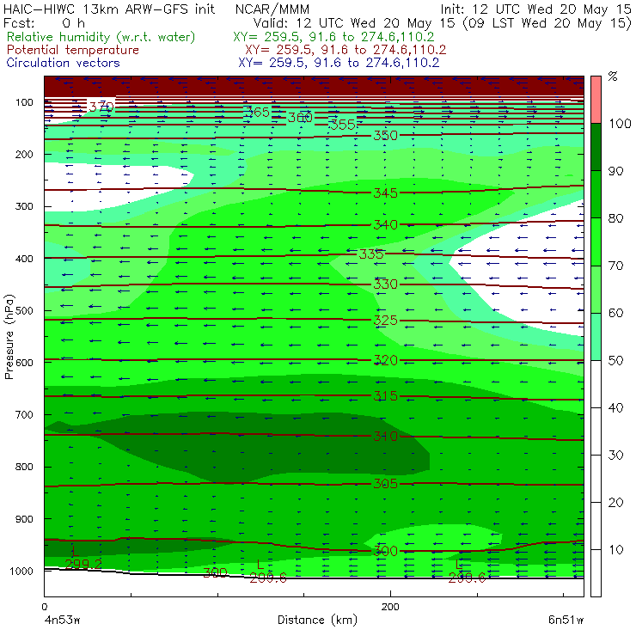The width and height of the screenshot is (636, 636).
Task: Click the red 'Potential temperature' legend label
Action: pyautogui.click(x=72, y=50)
